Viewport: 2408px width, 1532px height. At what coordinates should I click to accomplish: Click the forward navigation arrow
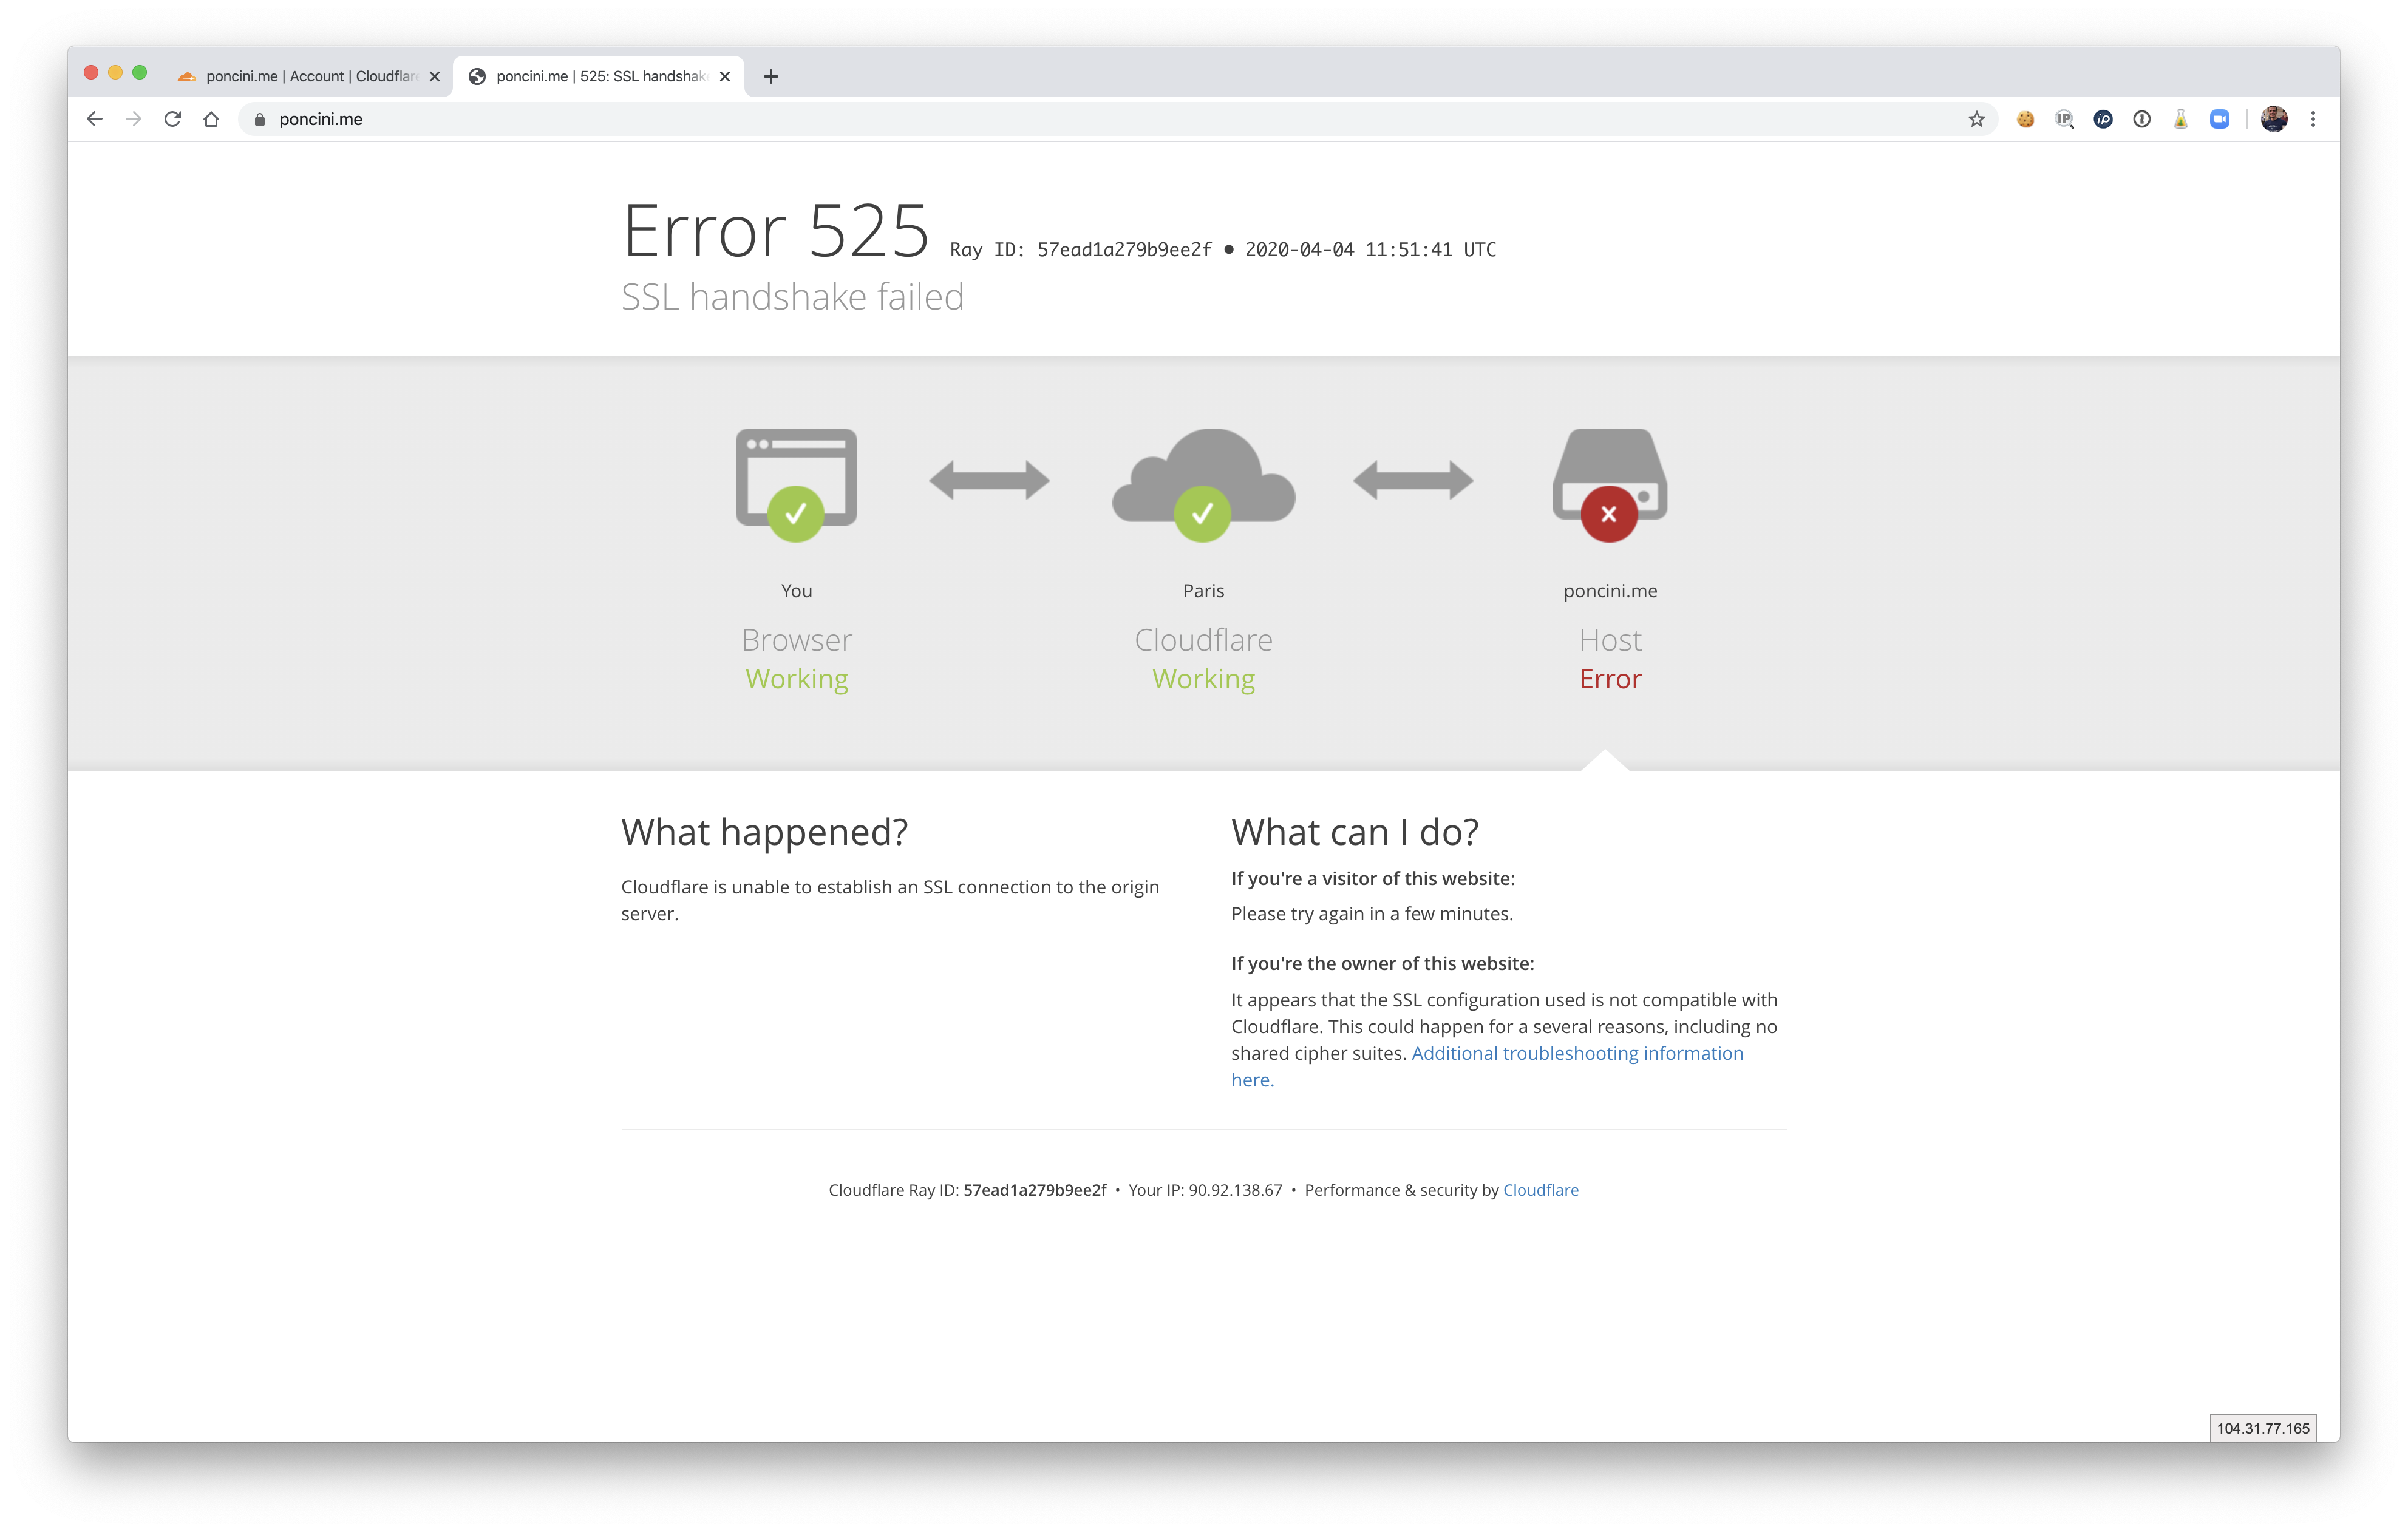(133, 119)
